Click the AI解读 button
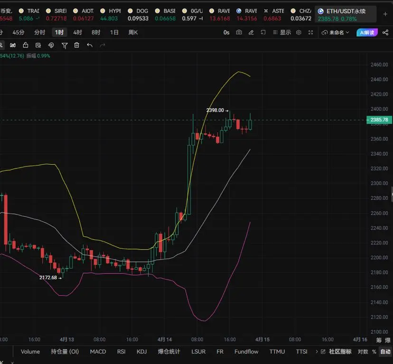The image size is (393, 364). (x=367, y=32)
